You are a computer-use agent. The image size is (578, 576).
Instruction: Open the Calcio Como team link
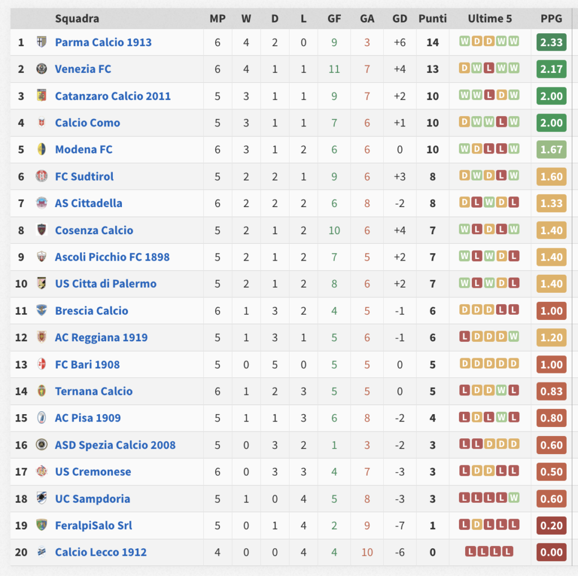point(87,123)
